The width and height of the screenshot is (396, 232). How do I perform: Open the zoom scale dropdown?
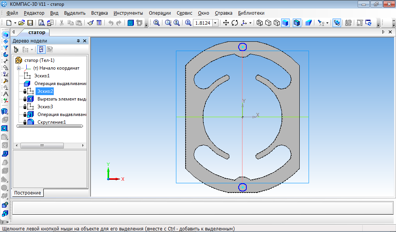(215, 23)
